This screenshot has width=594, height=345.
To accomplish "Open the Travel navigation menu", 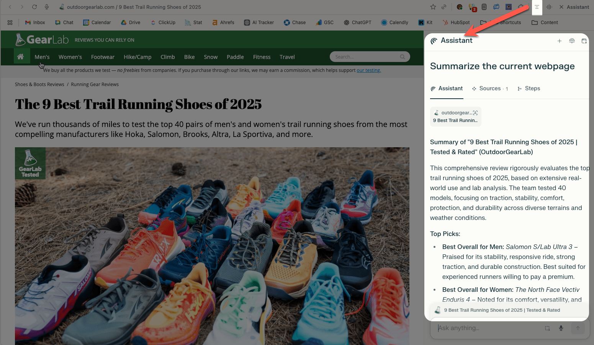I will coord(287,57).
